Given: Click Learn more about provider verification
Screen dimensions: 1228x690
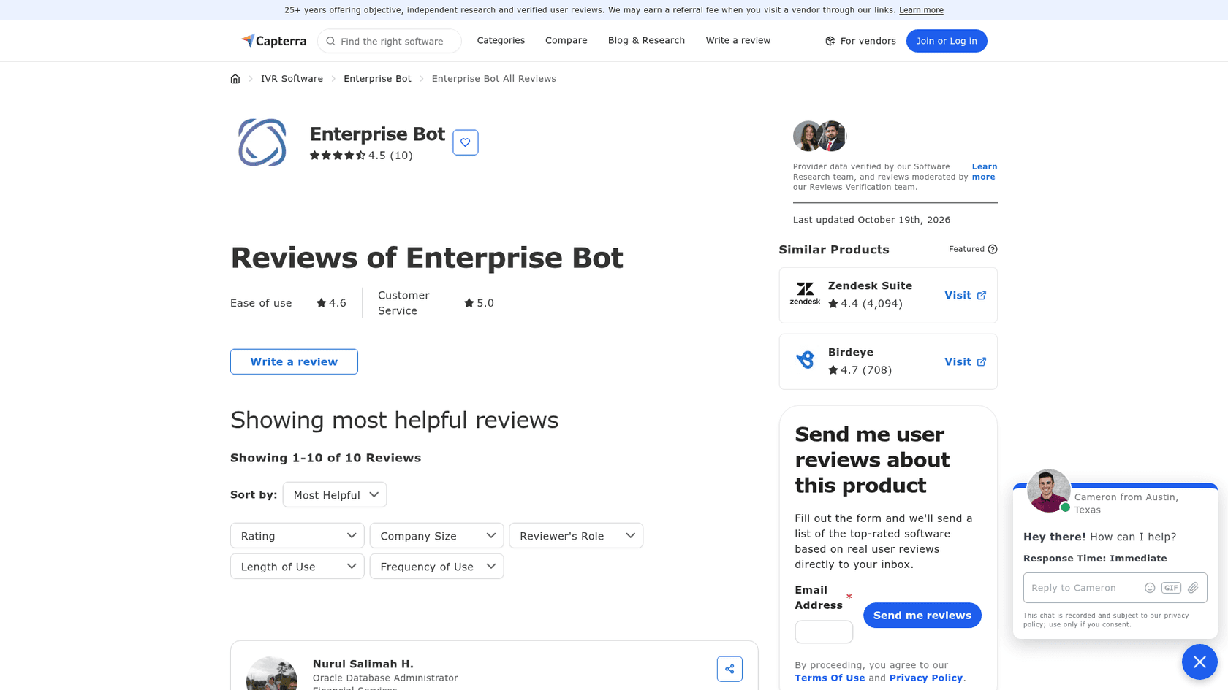Looking at the screenshot, I should point(984,172).
